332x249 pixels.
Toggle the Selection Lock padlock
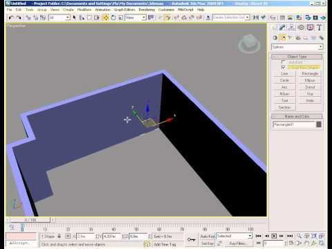59,236
